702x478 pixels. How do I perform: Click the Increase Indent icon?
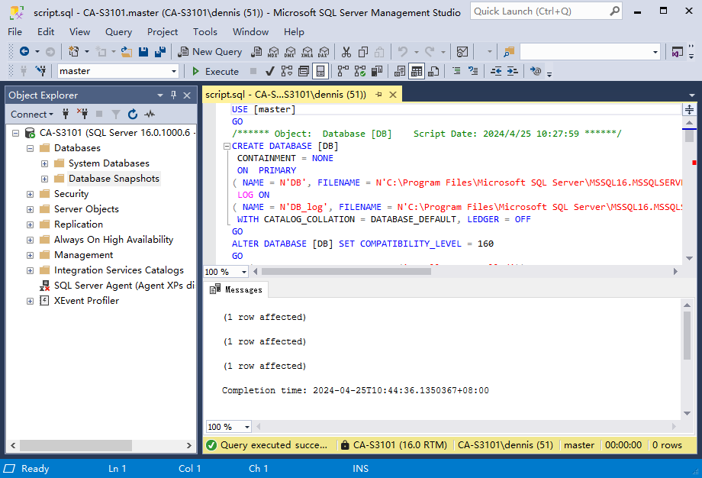pos(513,71)
